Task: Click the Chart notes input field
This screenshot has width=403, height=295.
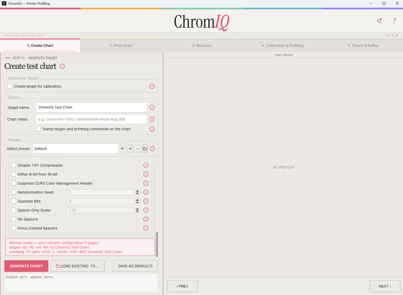Action: click(x=91, y=119)
